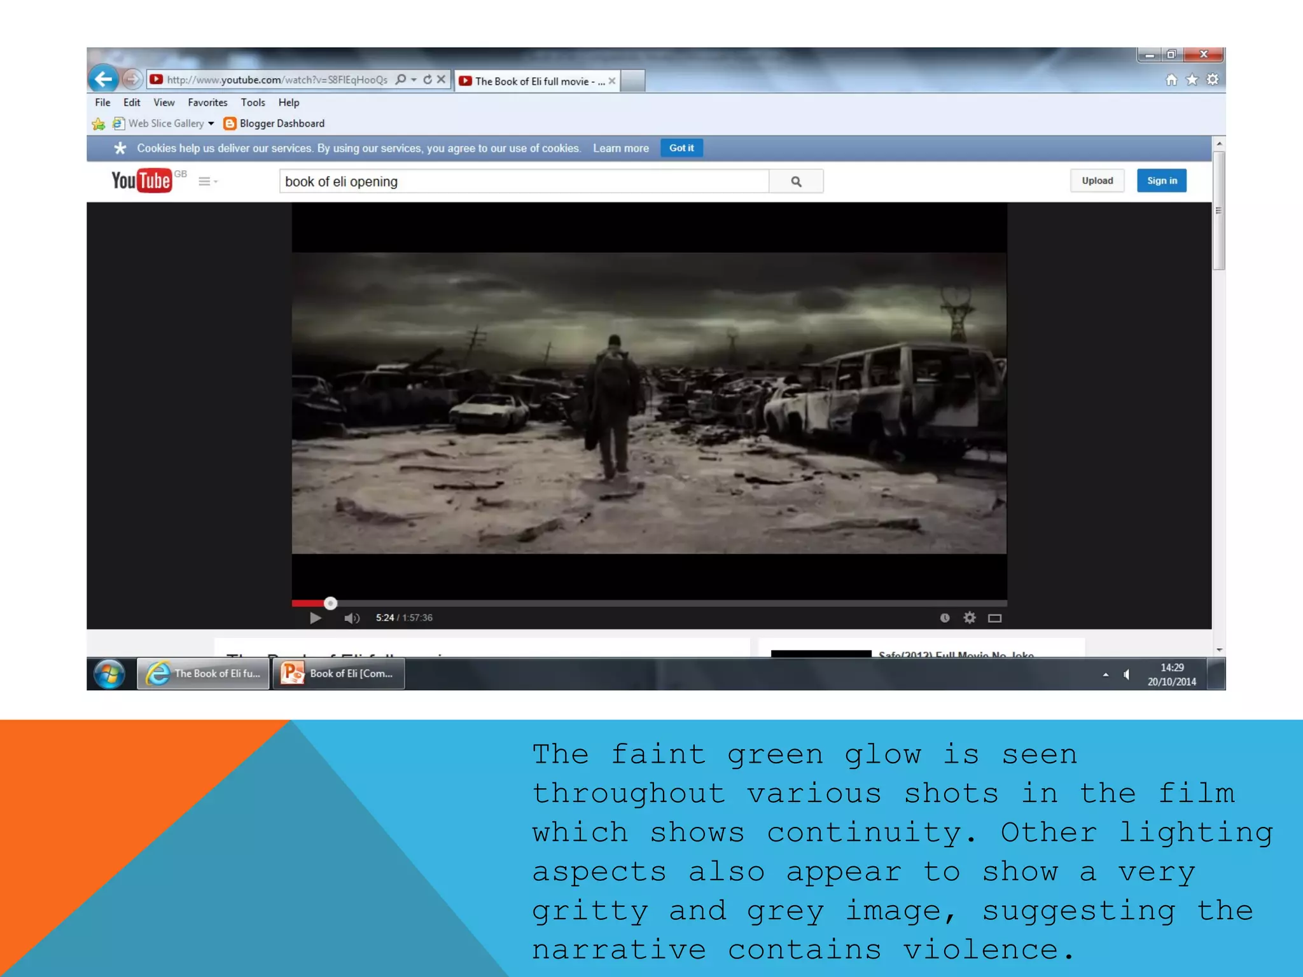Viewport: 1303px width, 977px height.
Task: Open Favorites with the star icon
Action: pyautogui.click(x=1192, y=80)
